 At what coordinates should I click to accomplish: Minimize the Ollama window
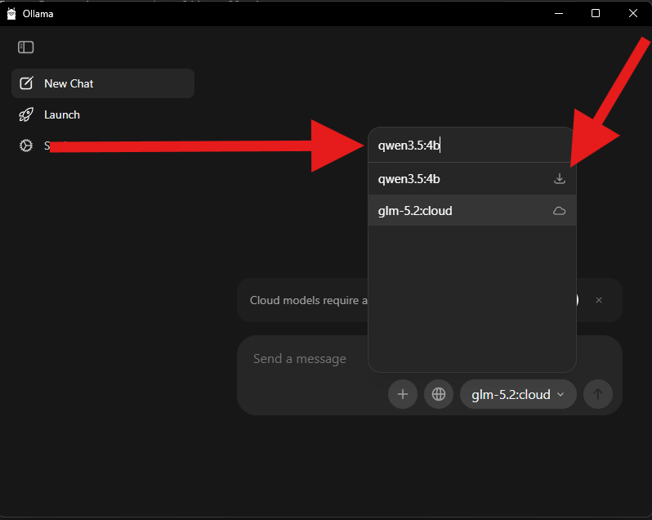pos(559,13)
